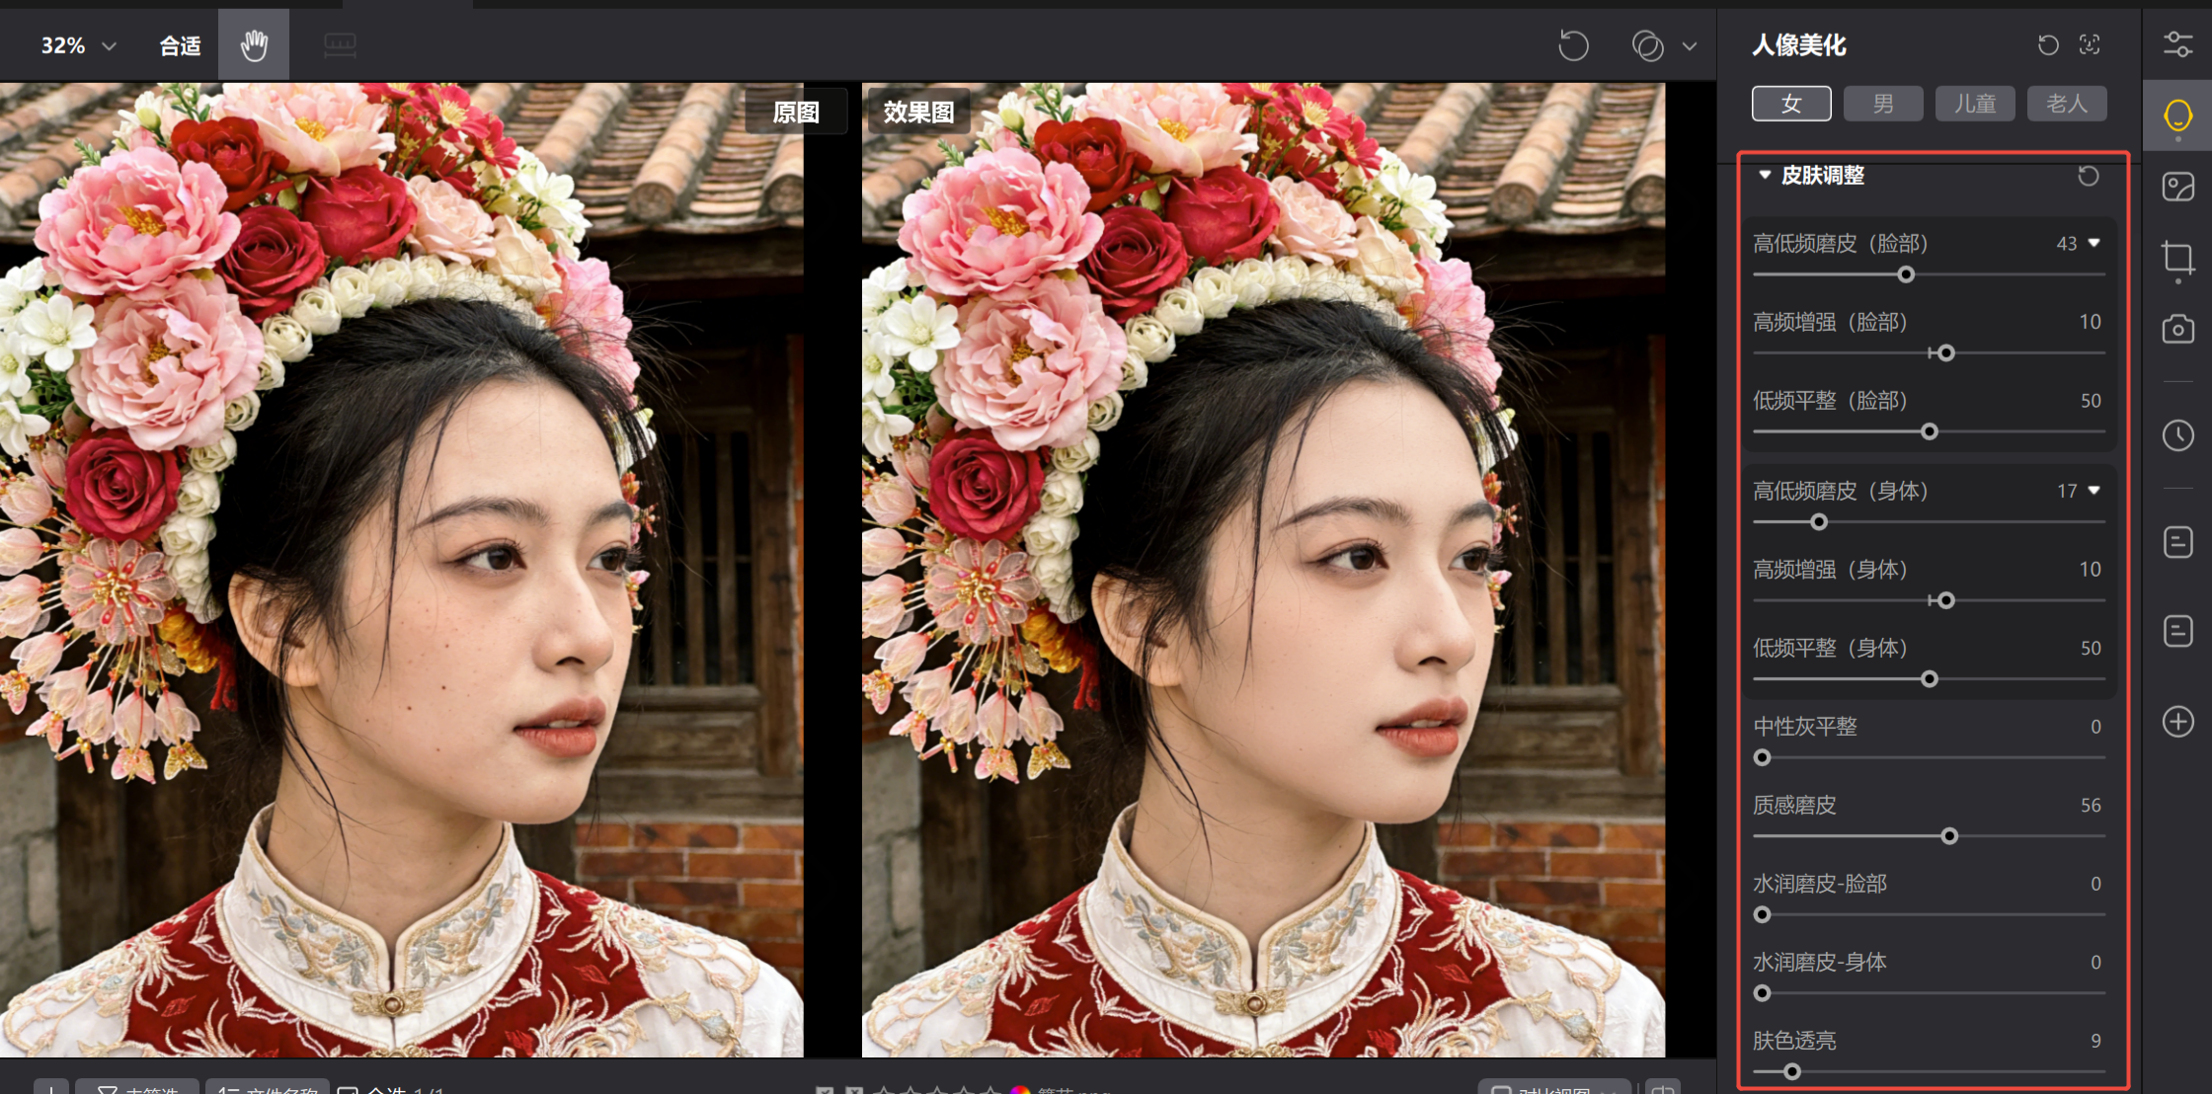Select the 老人 portrait option
Screen dimensions: 2212x1094
pyautogui.click(x=2066, y=104)
